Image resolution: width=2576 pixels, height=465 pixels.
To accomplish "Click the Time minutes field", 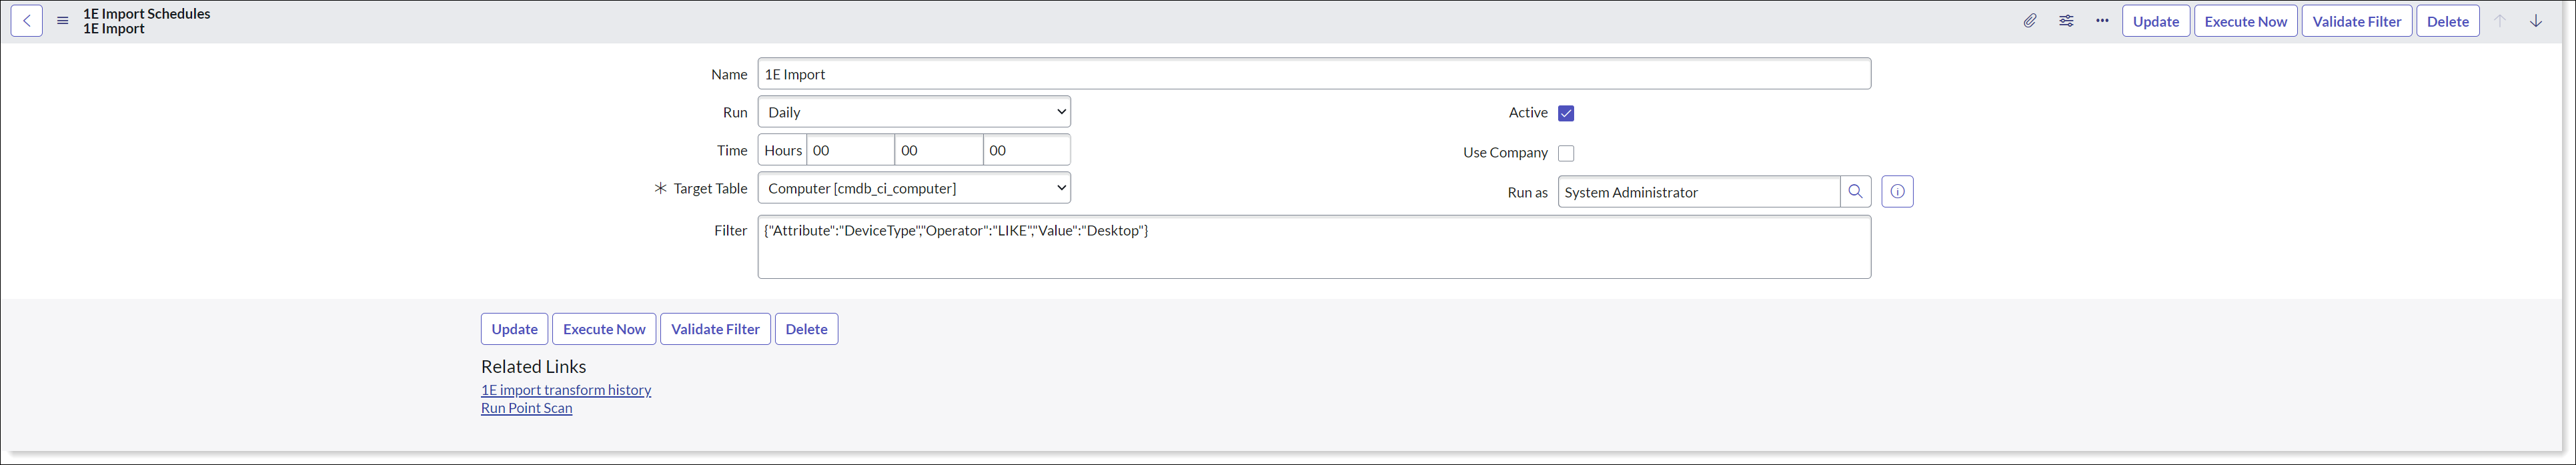I will point(938,150).
